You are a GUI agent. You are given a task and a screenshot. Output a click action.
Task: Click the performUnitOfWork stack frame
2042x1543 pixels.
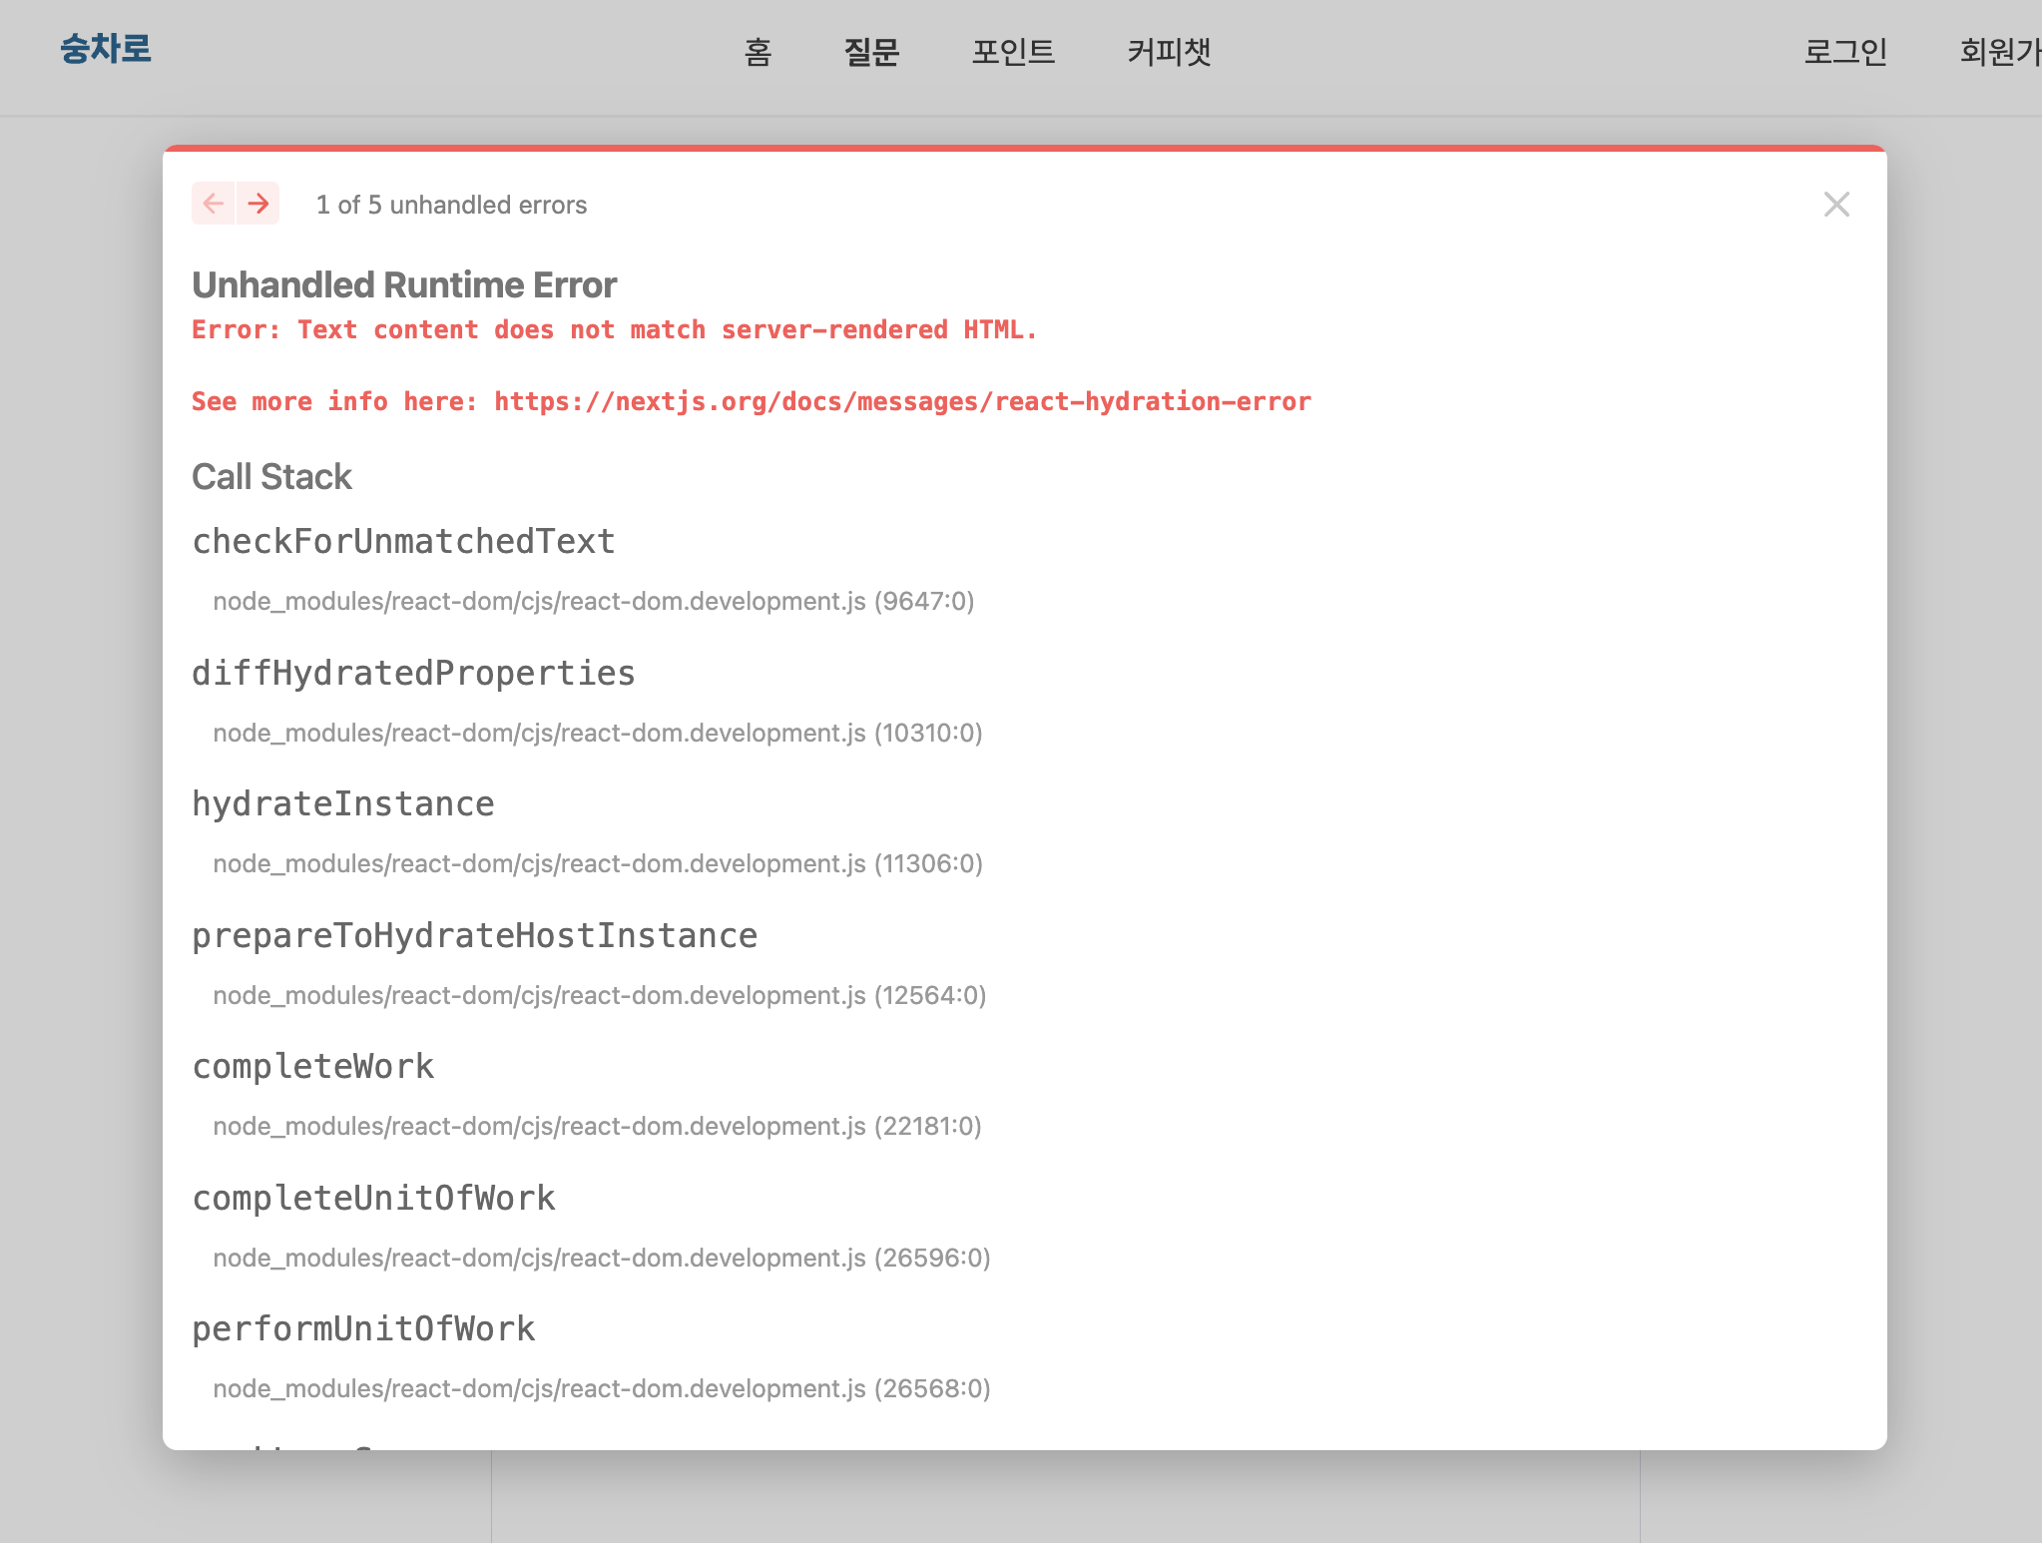[x=364, y=1328]
